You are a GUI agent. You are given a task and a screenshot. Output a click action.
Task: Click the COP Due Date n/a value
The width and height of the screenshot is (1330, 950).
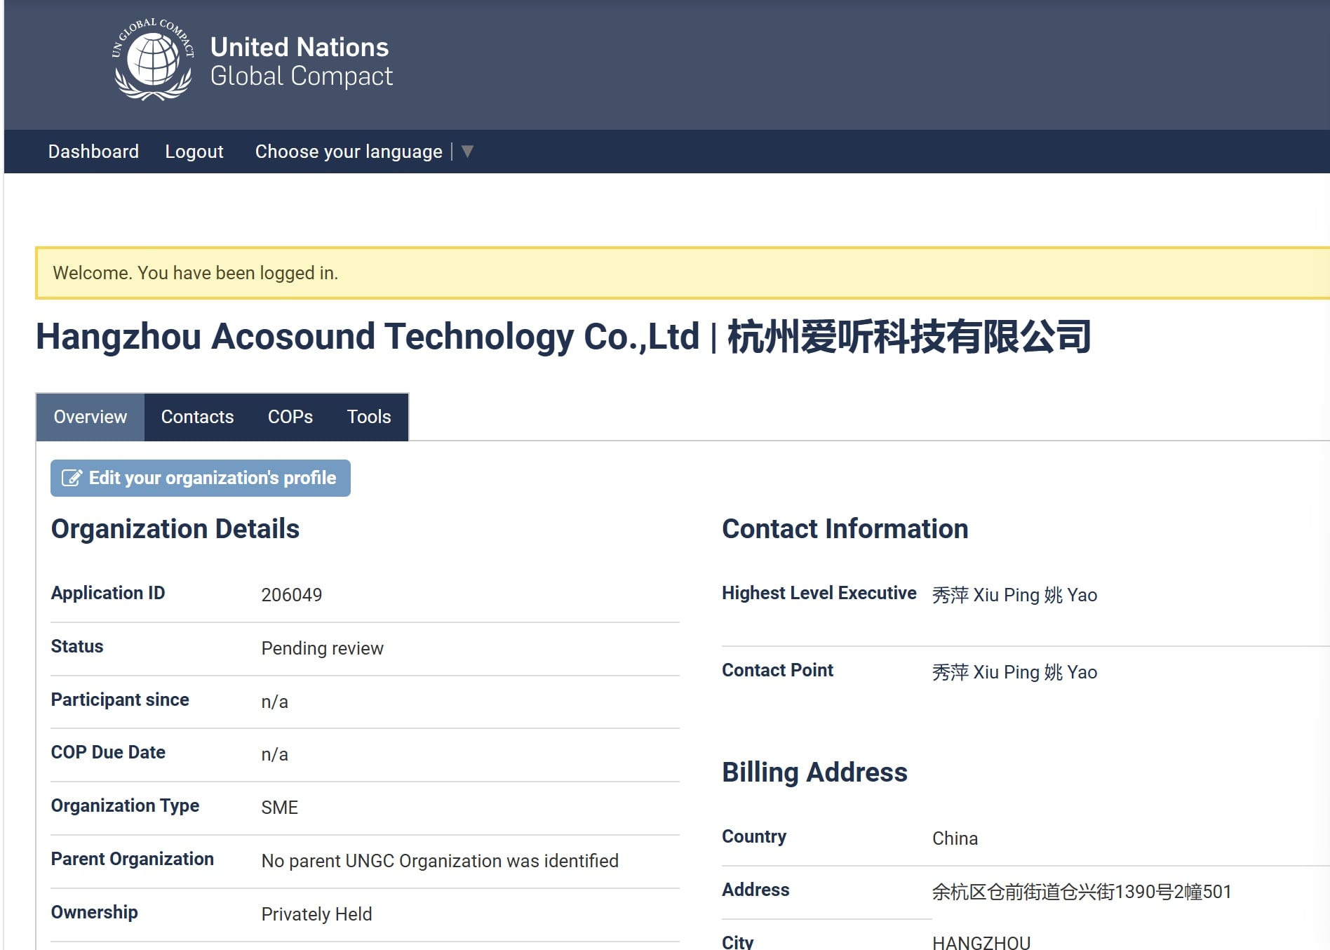pyautogui.click(x=275, y=754)
